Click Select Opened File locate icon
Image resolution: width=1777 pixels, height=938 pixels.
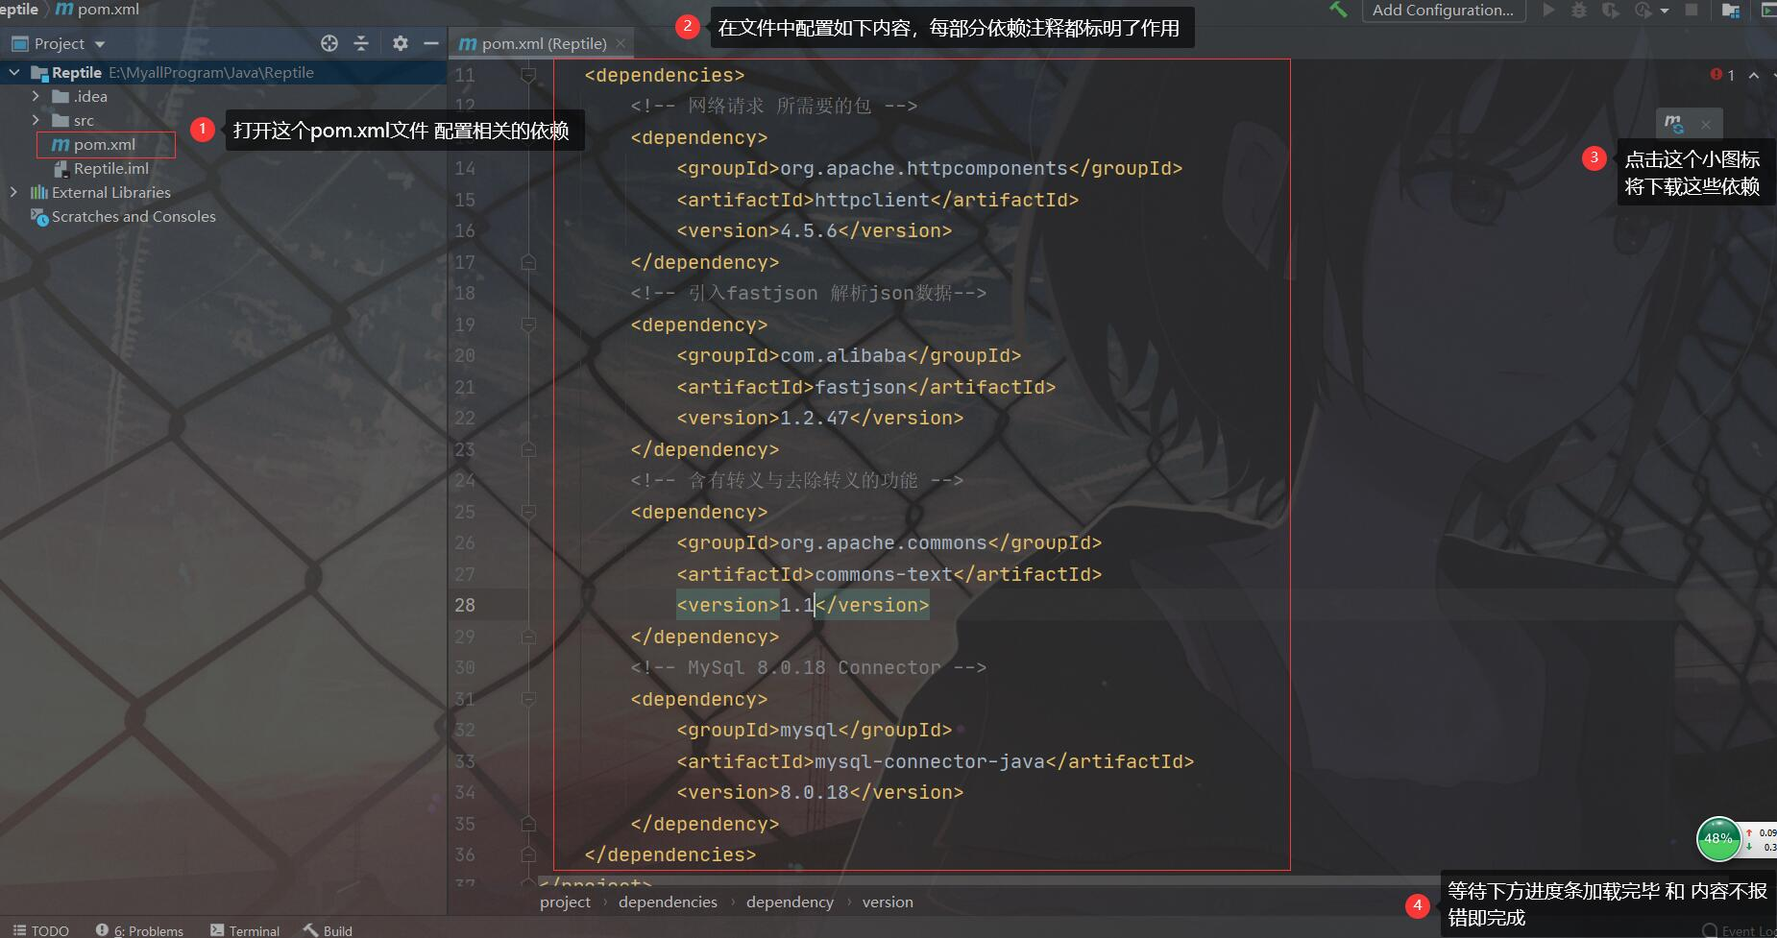coord(329,43)
